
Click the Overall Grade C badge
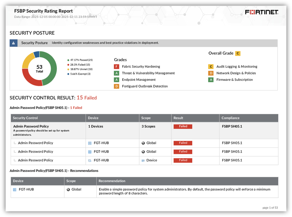pos(238,54)
